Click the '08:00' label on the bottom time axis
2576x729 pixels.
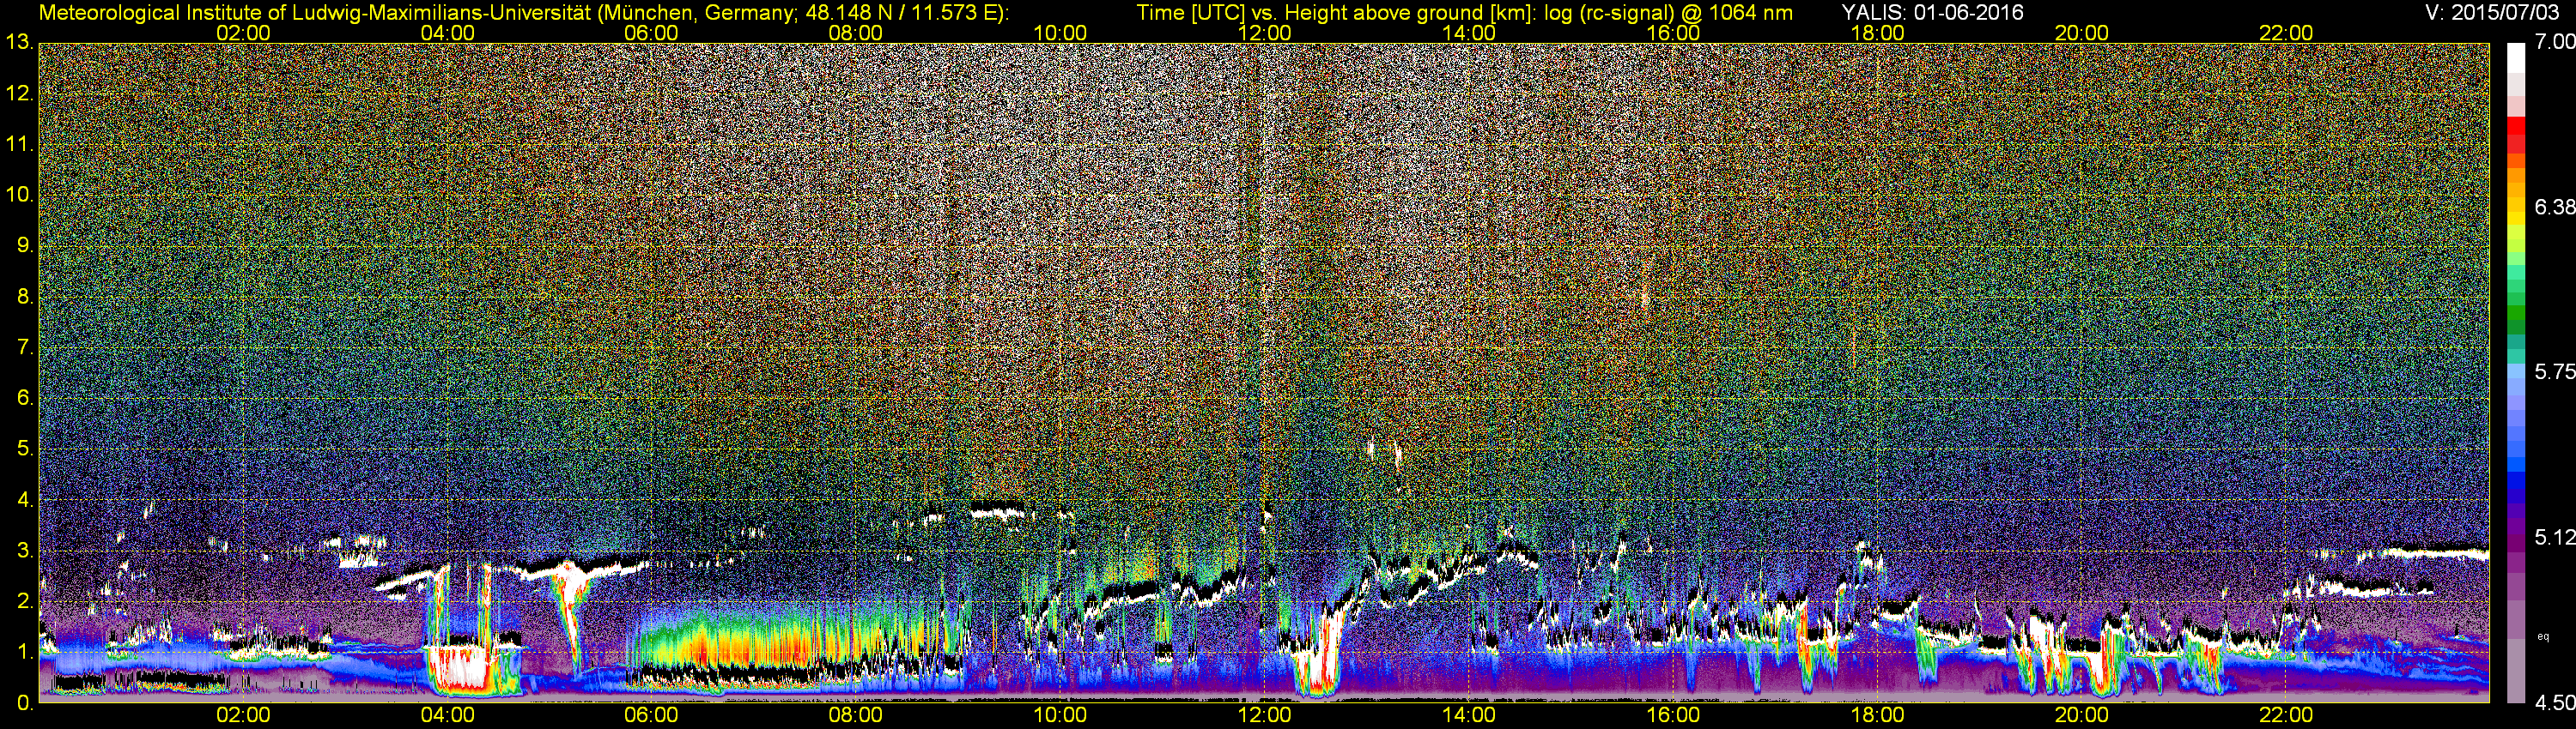856,715
